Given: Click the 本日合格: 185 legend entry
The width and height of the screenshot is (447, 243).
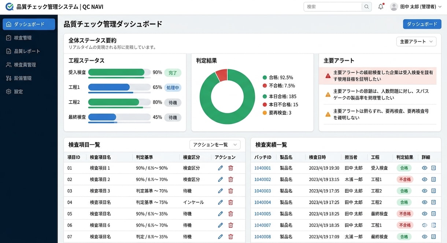Looking at the screenshot, I should (x=280, y=96).
